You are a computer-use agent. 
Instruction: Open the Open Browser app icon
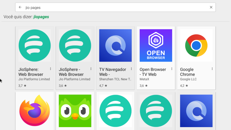coord(156,45)
